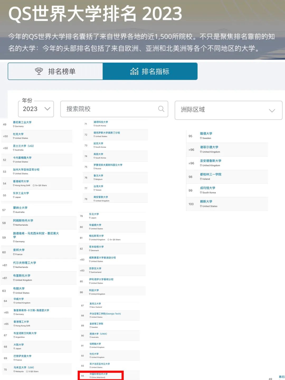Screen dimensions: 285x380
Task: Open 昆士兰大学（UQ） page
Action: tap(23, 146)
